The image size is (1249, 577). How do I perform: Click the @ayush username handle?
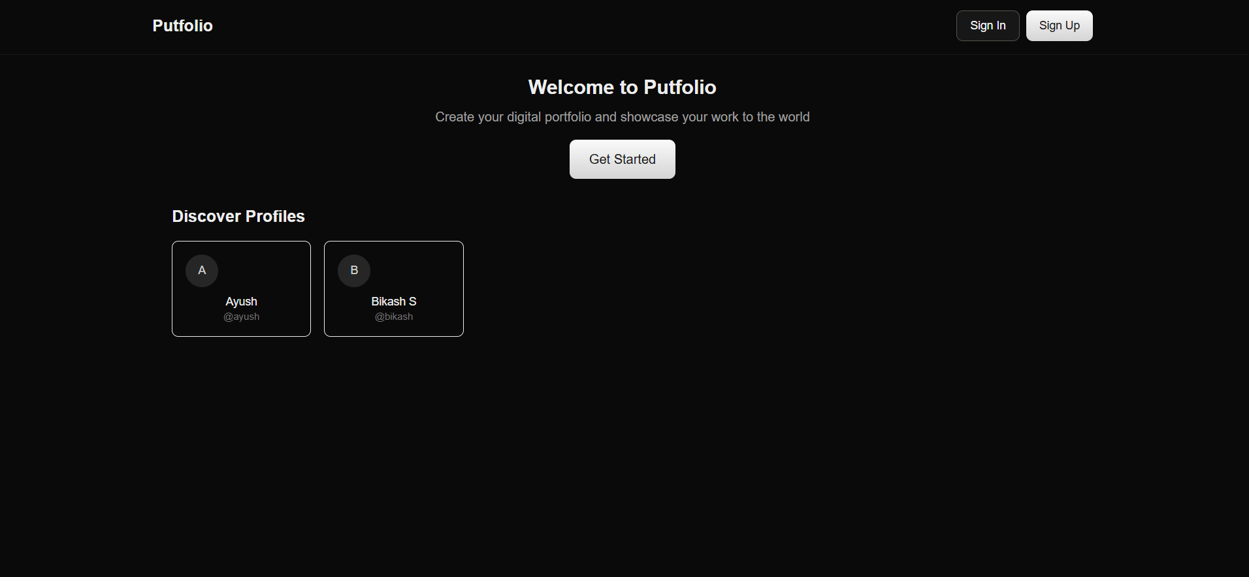coord(241,317)
